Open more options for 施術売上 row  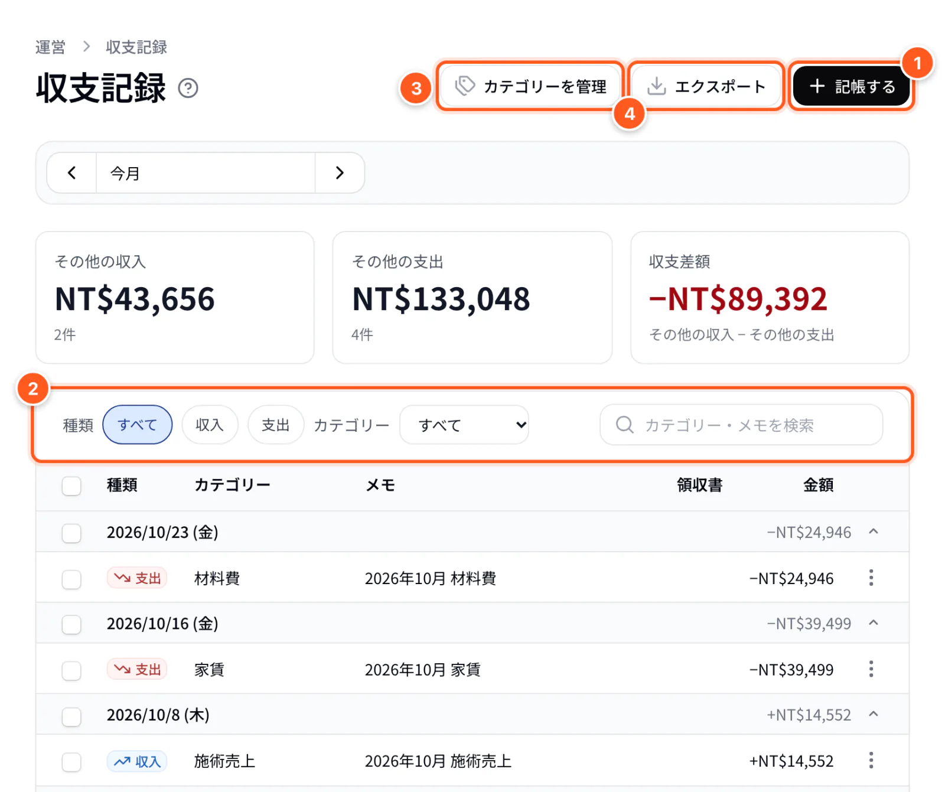[871, 761]
